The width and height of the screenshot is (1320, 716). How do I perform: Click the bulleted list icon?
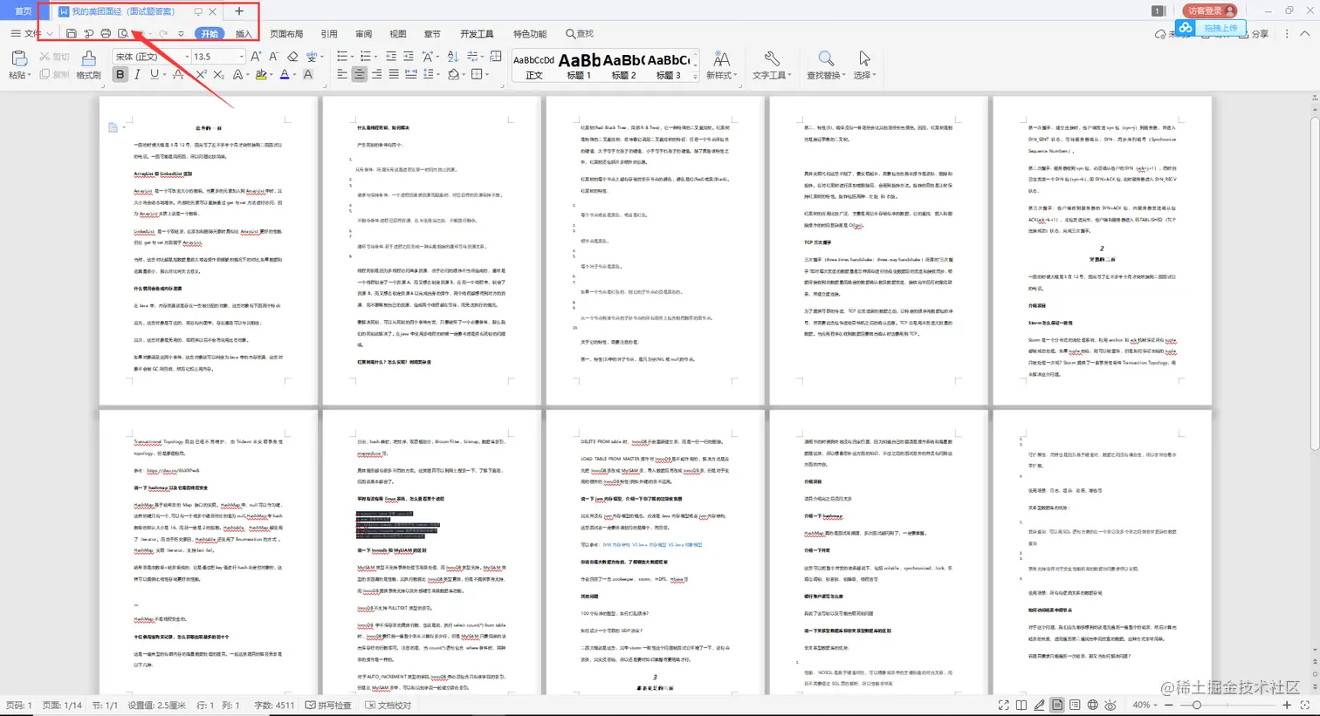click(342, 57)
